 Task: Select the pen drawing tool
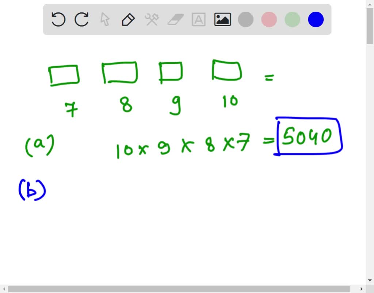(x=128, y=20)
